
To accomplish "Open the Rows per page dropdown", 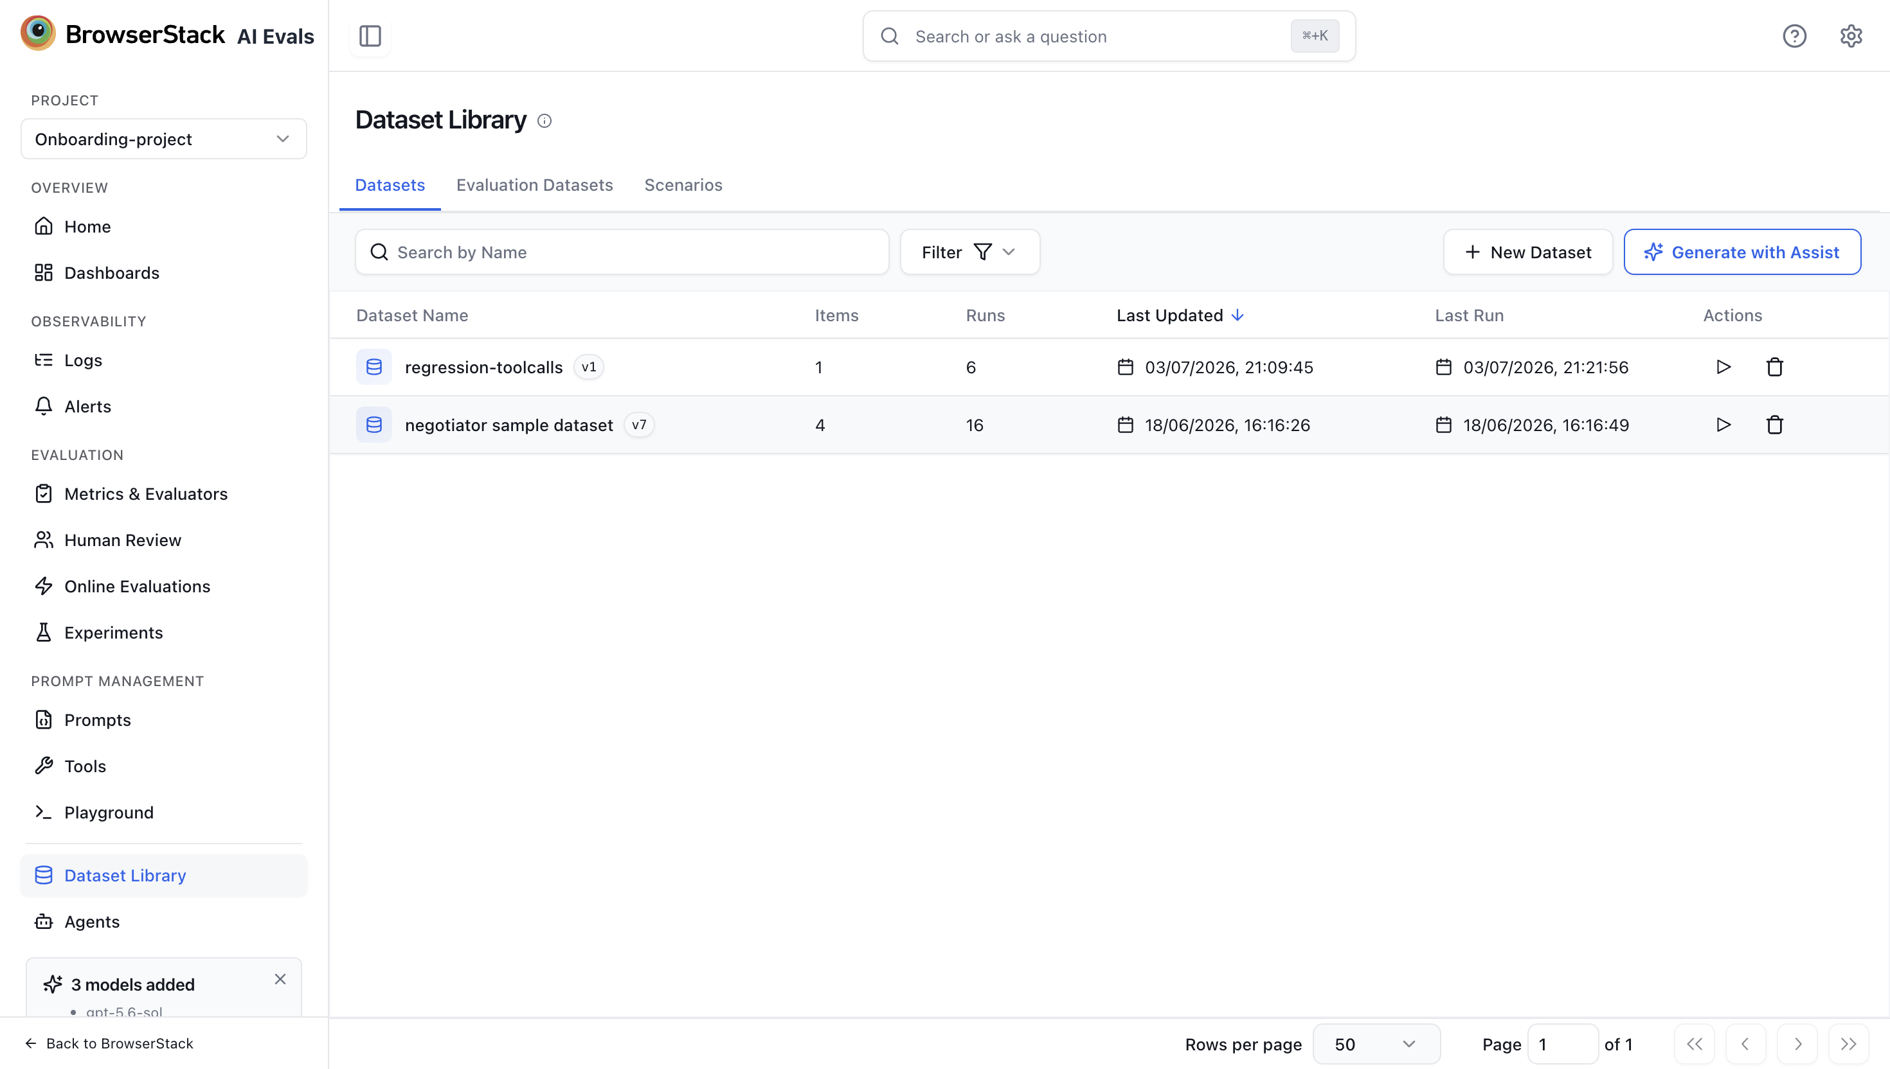I will [1376, 1044].
